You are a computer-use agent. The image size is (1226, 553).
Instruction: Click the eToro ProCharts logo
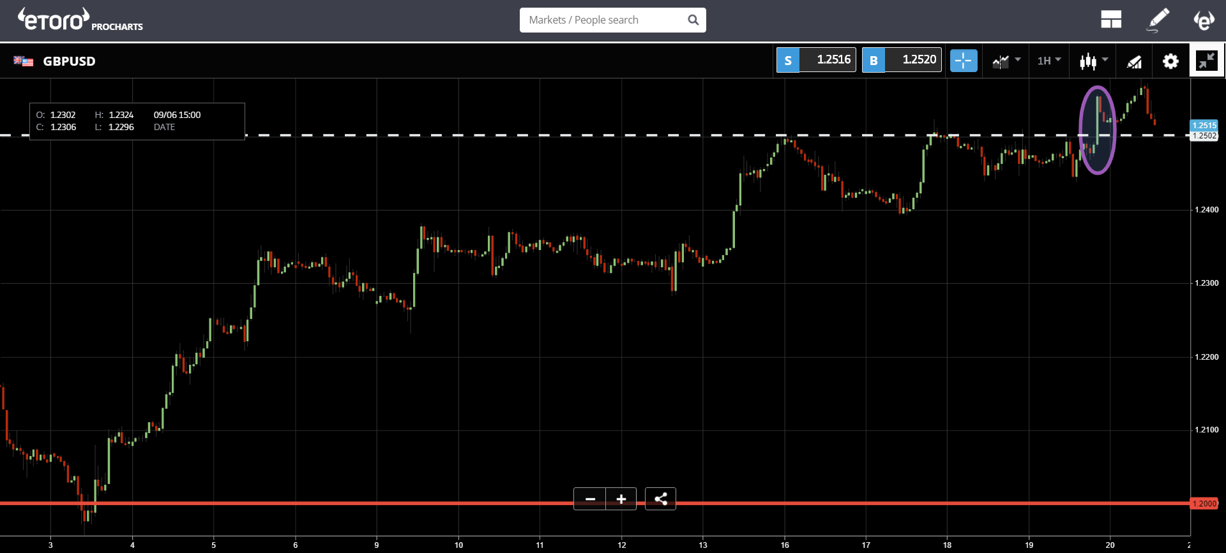(80, 20)
